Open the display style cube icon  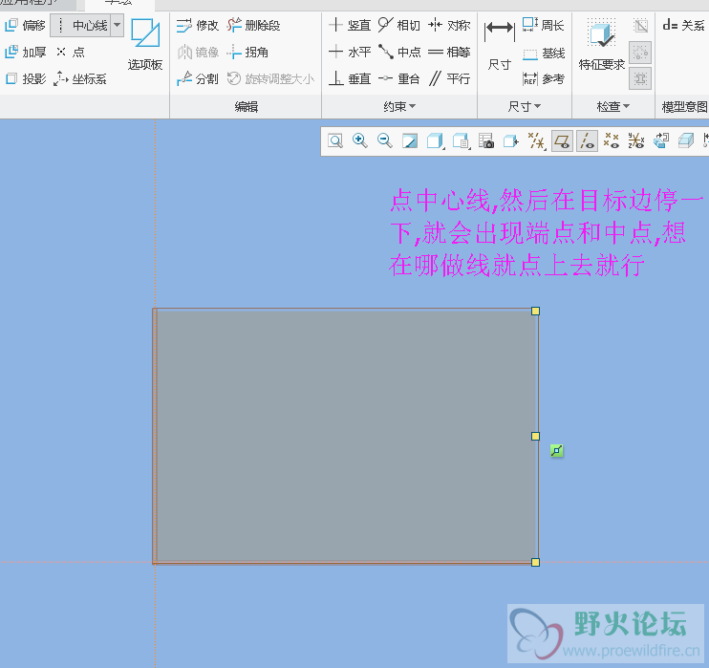click(x=436, y=141)
